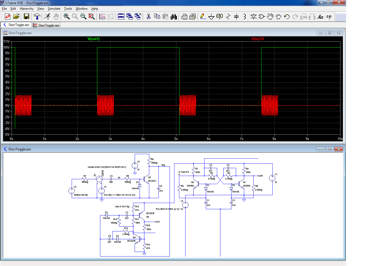Click the Print icon
Viewport: 374px width, 266px height.
pos(184,16)
